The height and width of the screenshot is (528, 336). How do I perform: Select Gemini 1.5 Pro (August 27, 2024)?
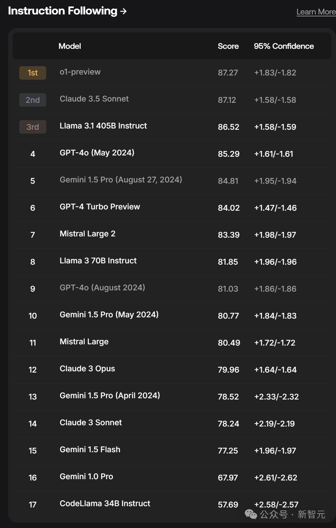121,180
